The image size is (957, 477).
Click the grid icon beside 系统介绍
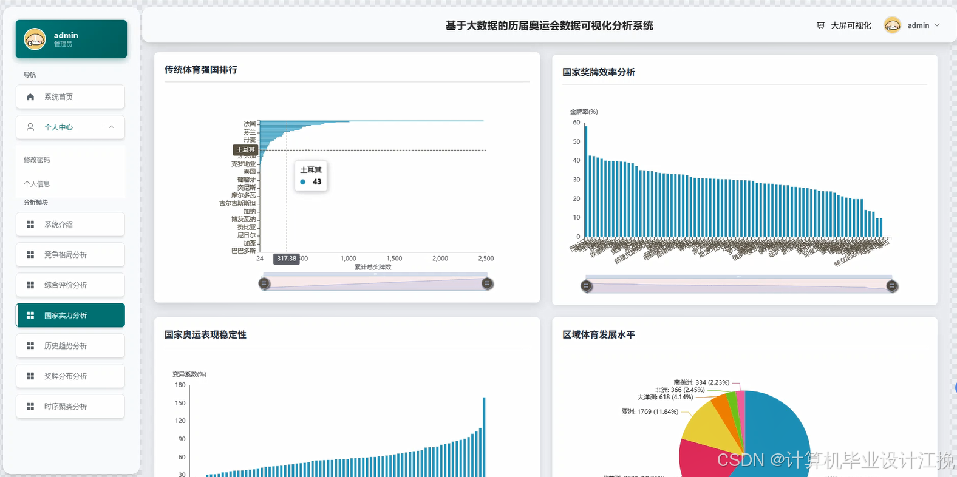point(30,225)
